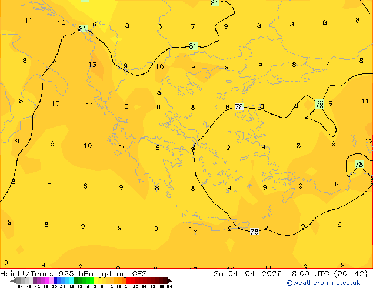Image resolution: width=373 pixels, height=288 pixels.
Task: Click the '(00+42)' forecast offset text
Action: (351, 274)
